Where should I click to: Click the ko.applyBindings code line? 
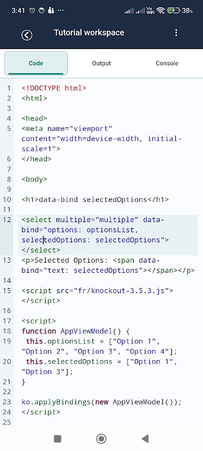click(x=101, y=402)
